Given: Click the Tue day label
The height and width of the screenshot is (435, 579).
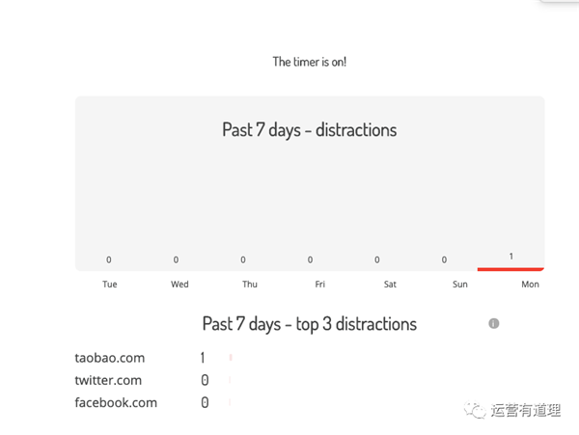Looking at the screenshot, I should (x=109, y=285).
